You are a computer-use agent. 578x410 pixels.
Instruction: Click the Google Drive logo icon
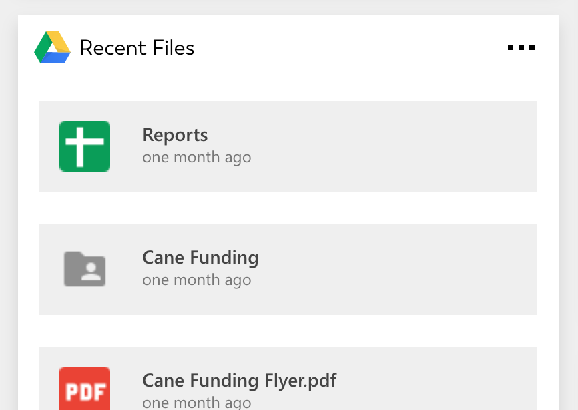[x=53, y=48]
